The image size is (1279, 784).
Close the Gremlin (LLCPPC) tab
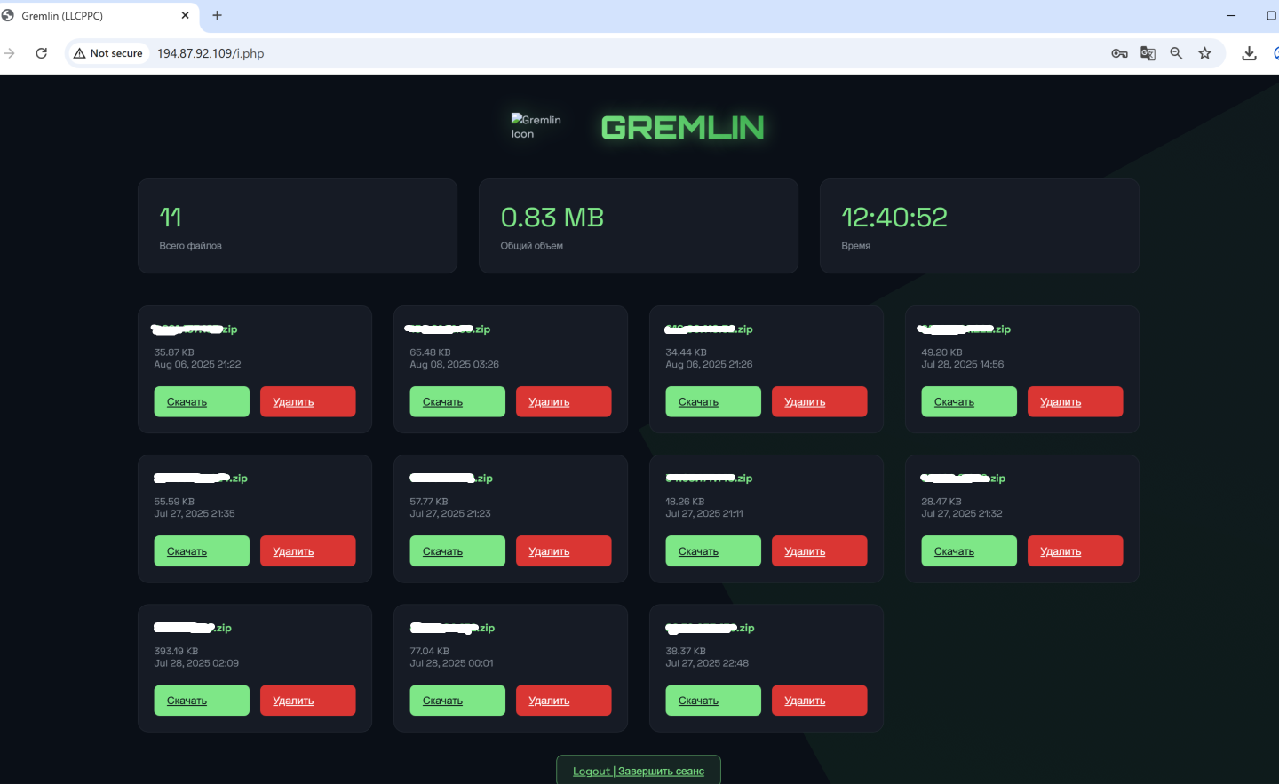coord(185,15)
